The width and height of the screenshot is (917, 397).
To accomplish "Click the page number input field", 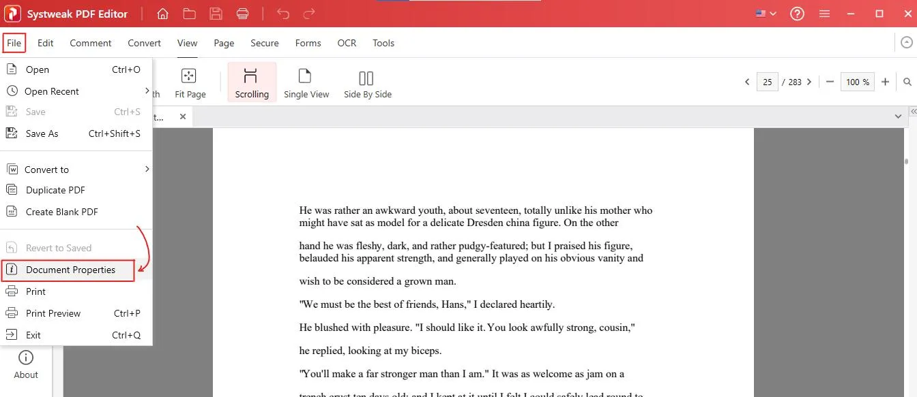I will point(767,82).
